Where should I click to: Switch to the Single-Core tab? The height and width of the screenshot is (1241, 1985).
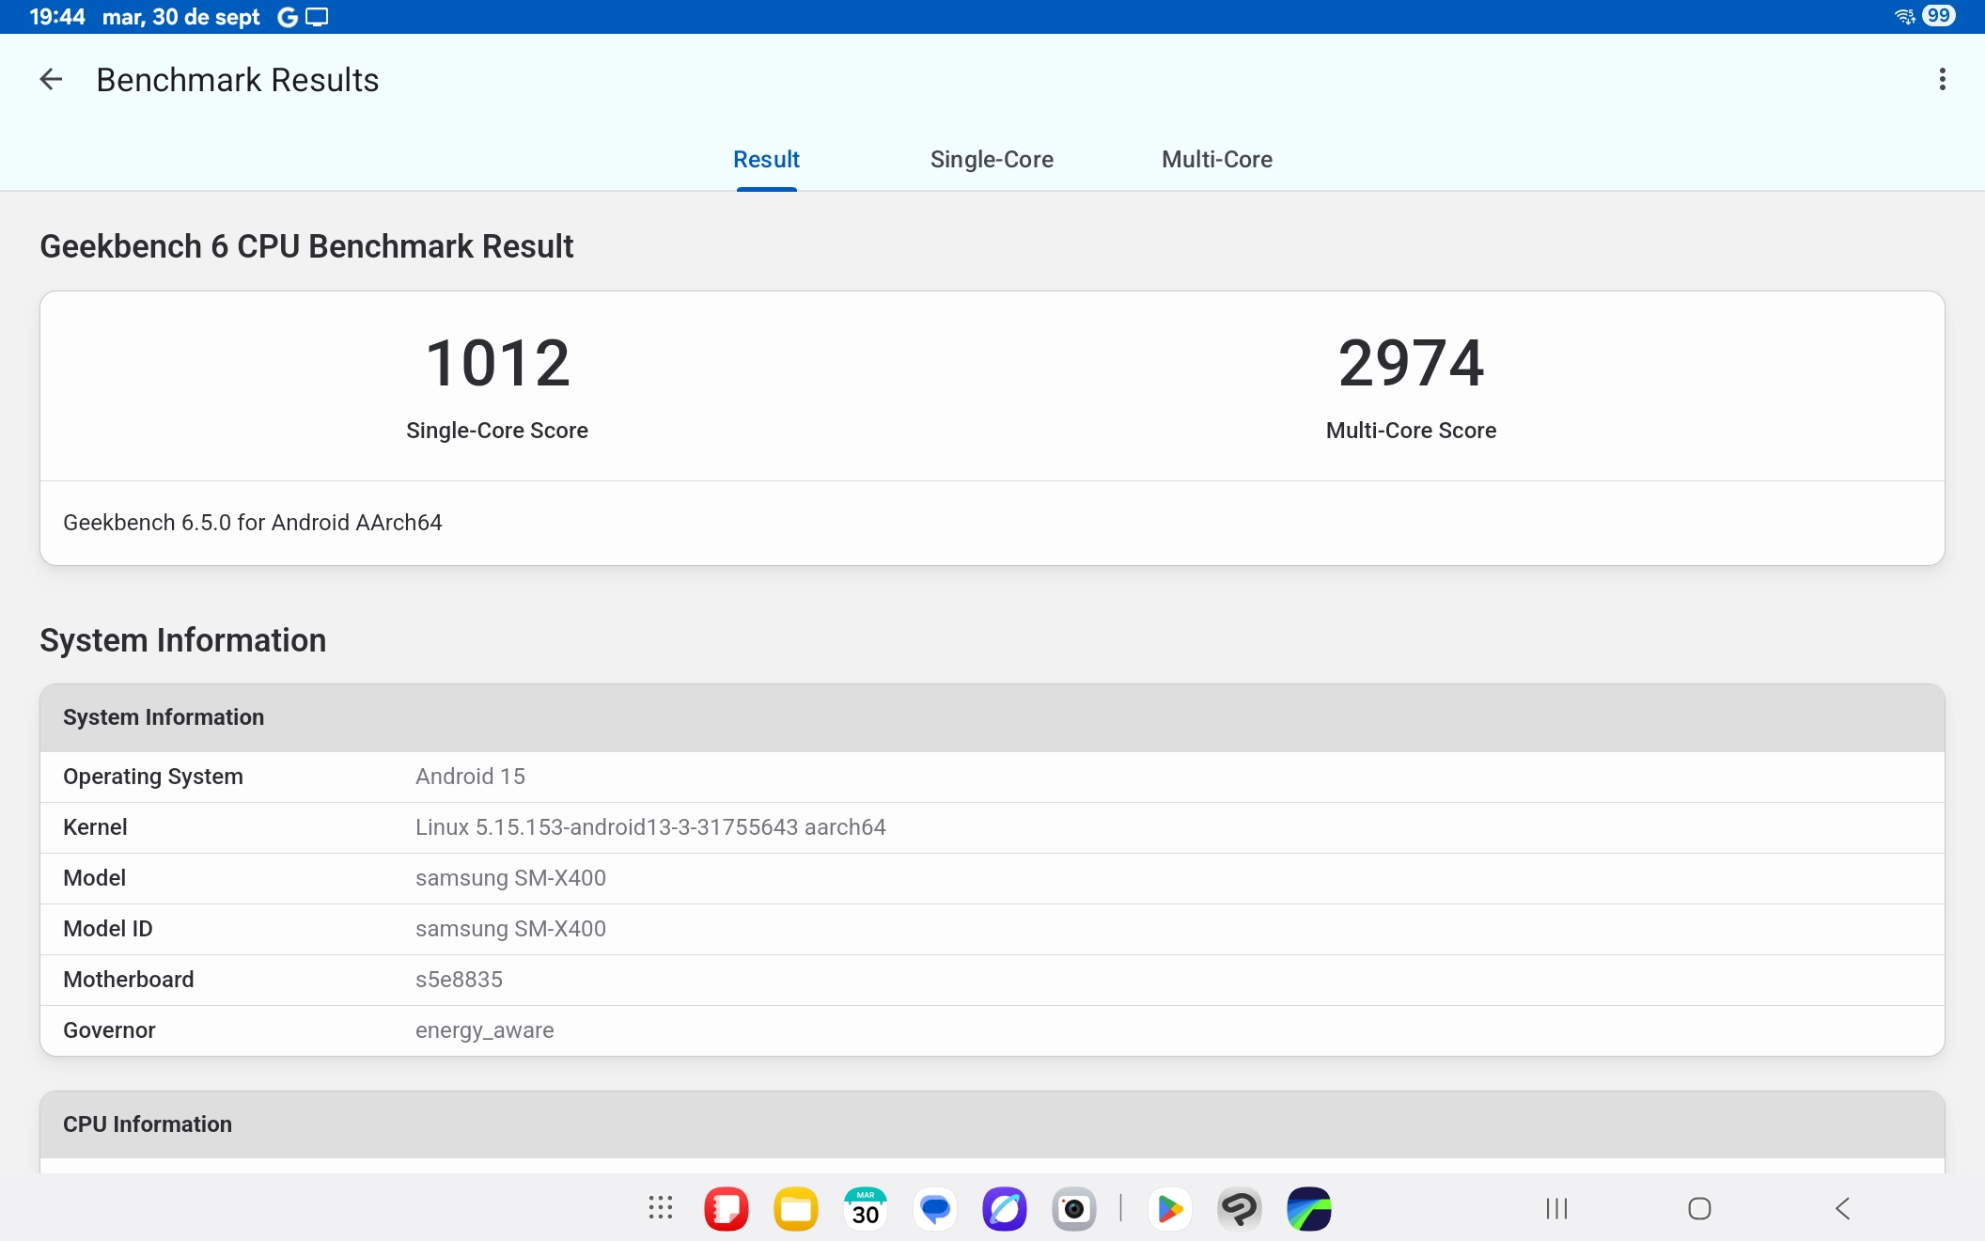992,160
